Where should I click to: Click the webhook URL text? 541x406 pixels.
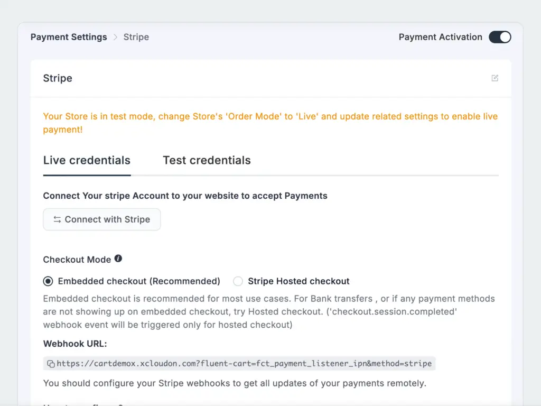point(244,364)
